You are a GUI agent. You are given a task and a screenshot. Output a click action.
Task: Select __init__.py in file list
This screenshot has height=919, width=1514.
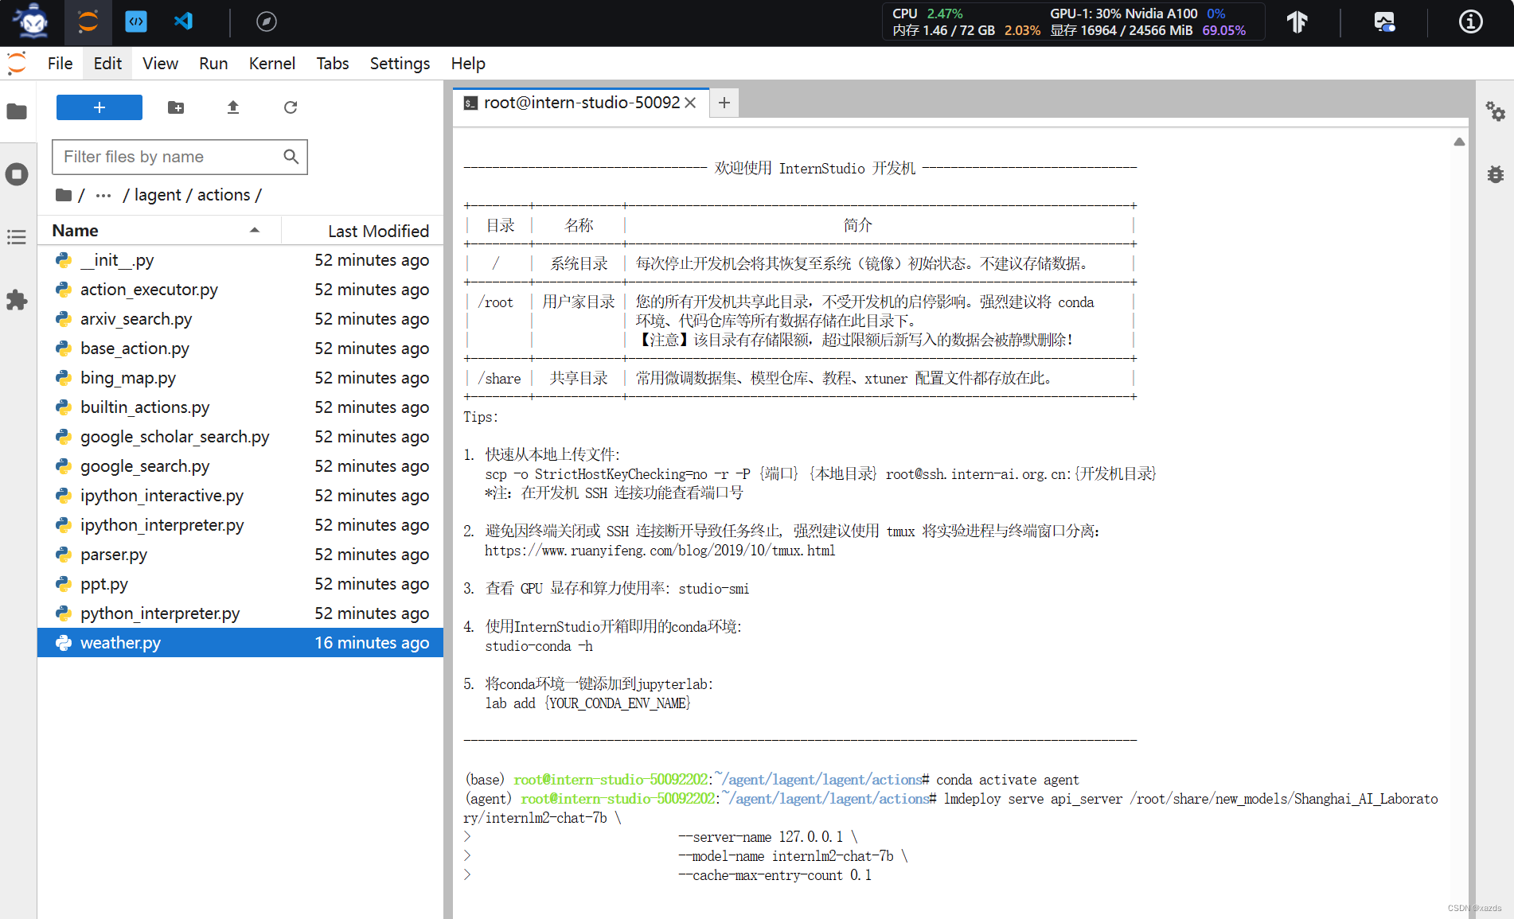pyautogui.click(x=240, y=260)
